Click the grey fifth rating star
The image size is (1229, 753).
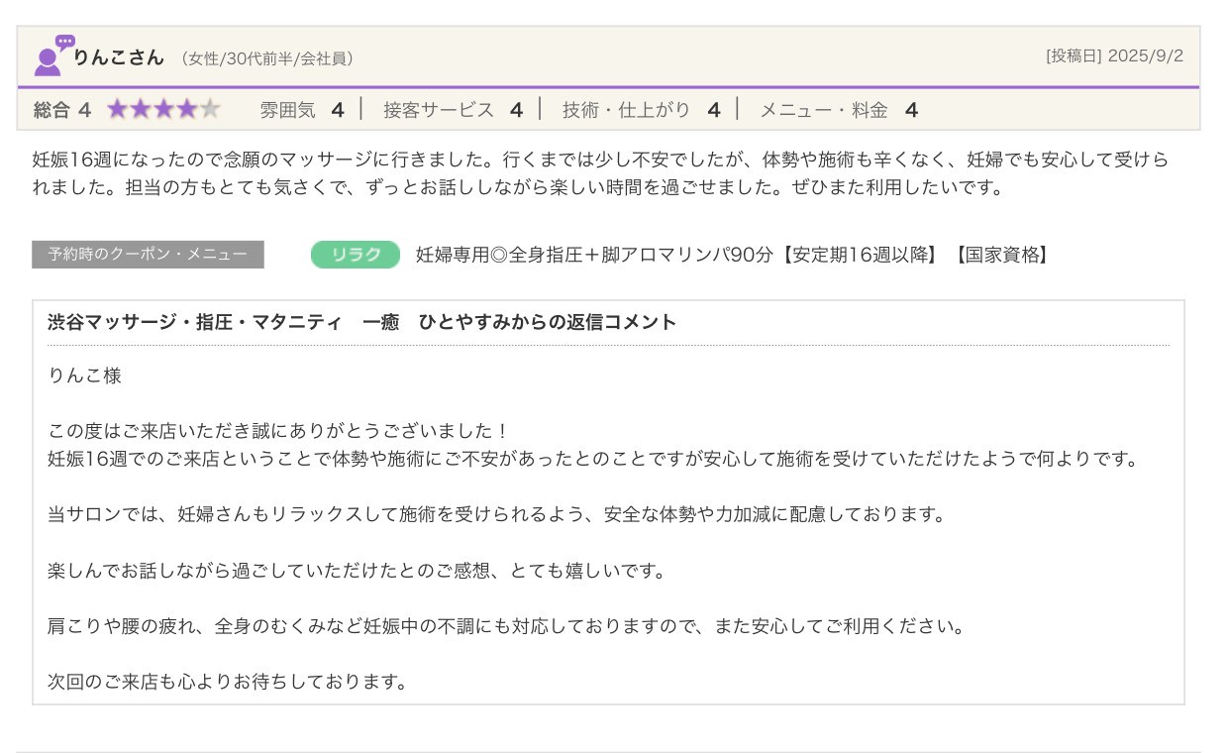(x=210, y=110)
